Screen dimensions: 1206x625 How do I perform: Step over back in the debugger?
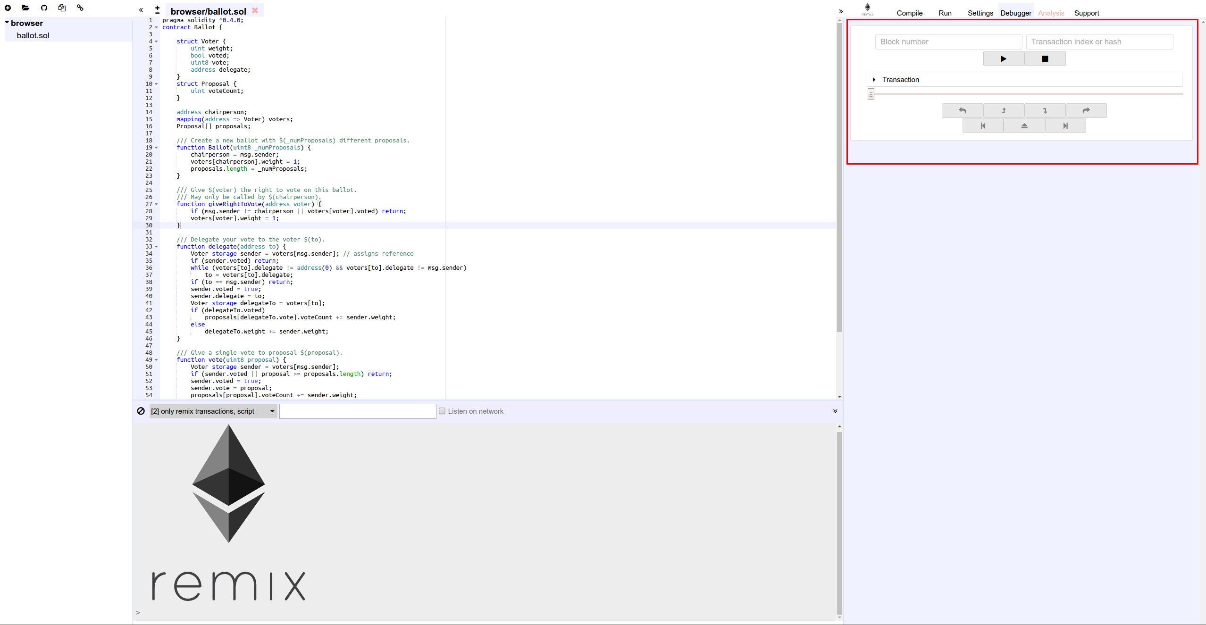pos(962,111)
